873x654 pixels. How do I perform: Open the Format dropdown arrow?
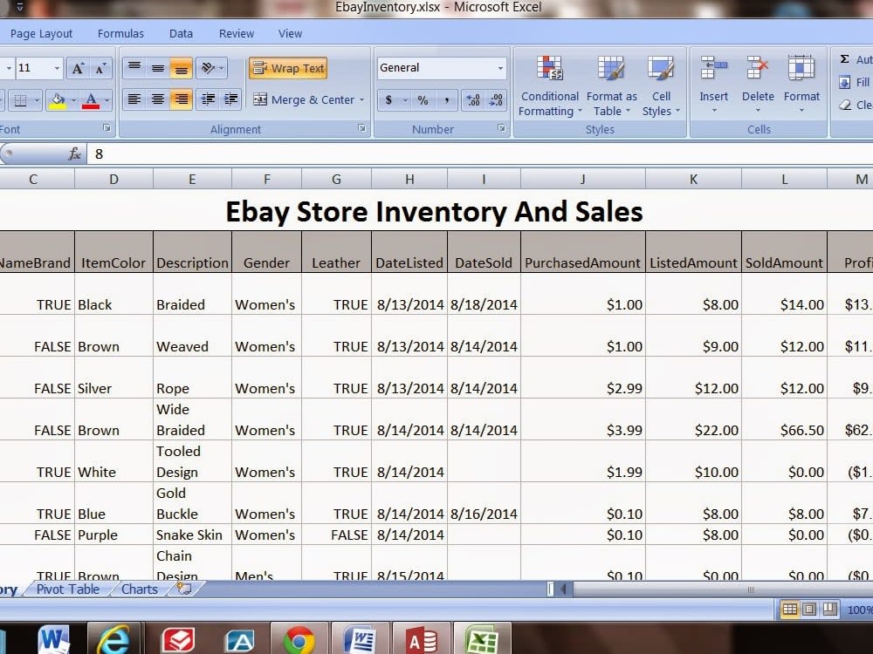pos(801,110)
